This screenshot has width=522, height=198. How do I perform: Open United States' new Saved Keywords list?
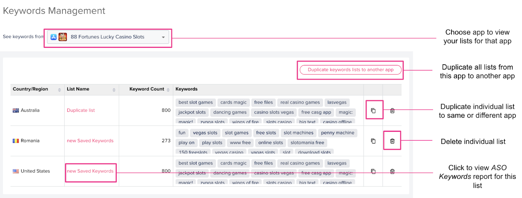(x=90, y=171)
